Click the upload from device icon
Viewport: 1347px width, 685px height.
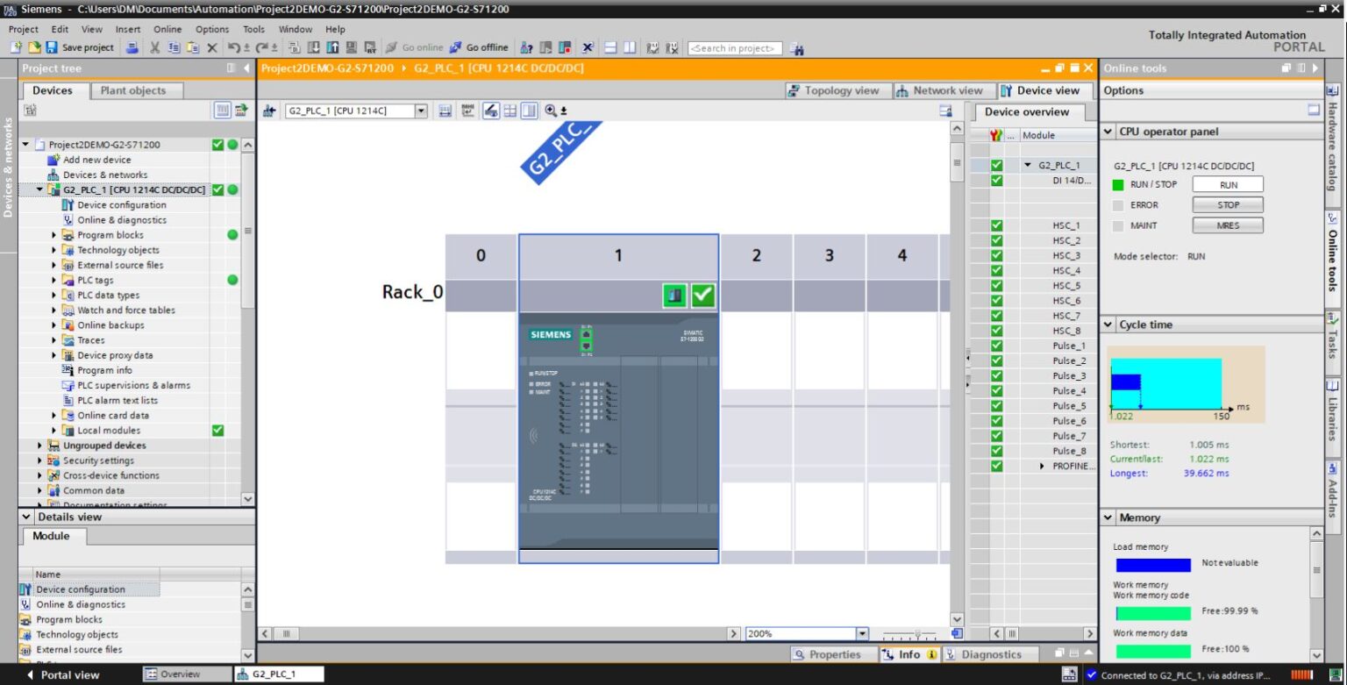tap(333, 47)
